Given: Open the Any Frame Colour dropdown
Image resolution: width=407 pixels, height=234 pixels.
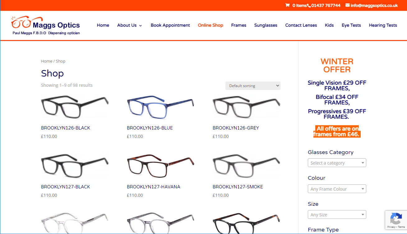Looking at the screenshot, I should pos(337,189).
